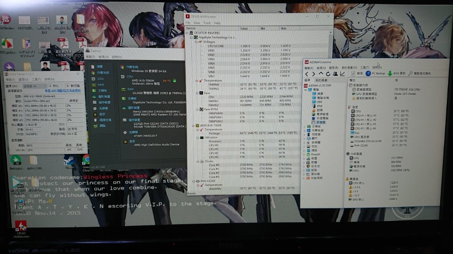Click the Up arrow in AIDA64 toolbar
The width and height of the screenshot is (453, 254).
click(321, 74)
